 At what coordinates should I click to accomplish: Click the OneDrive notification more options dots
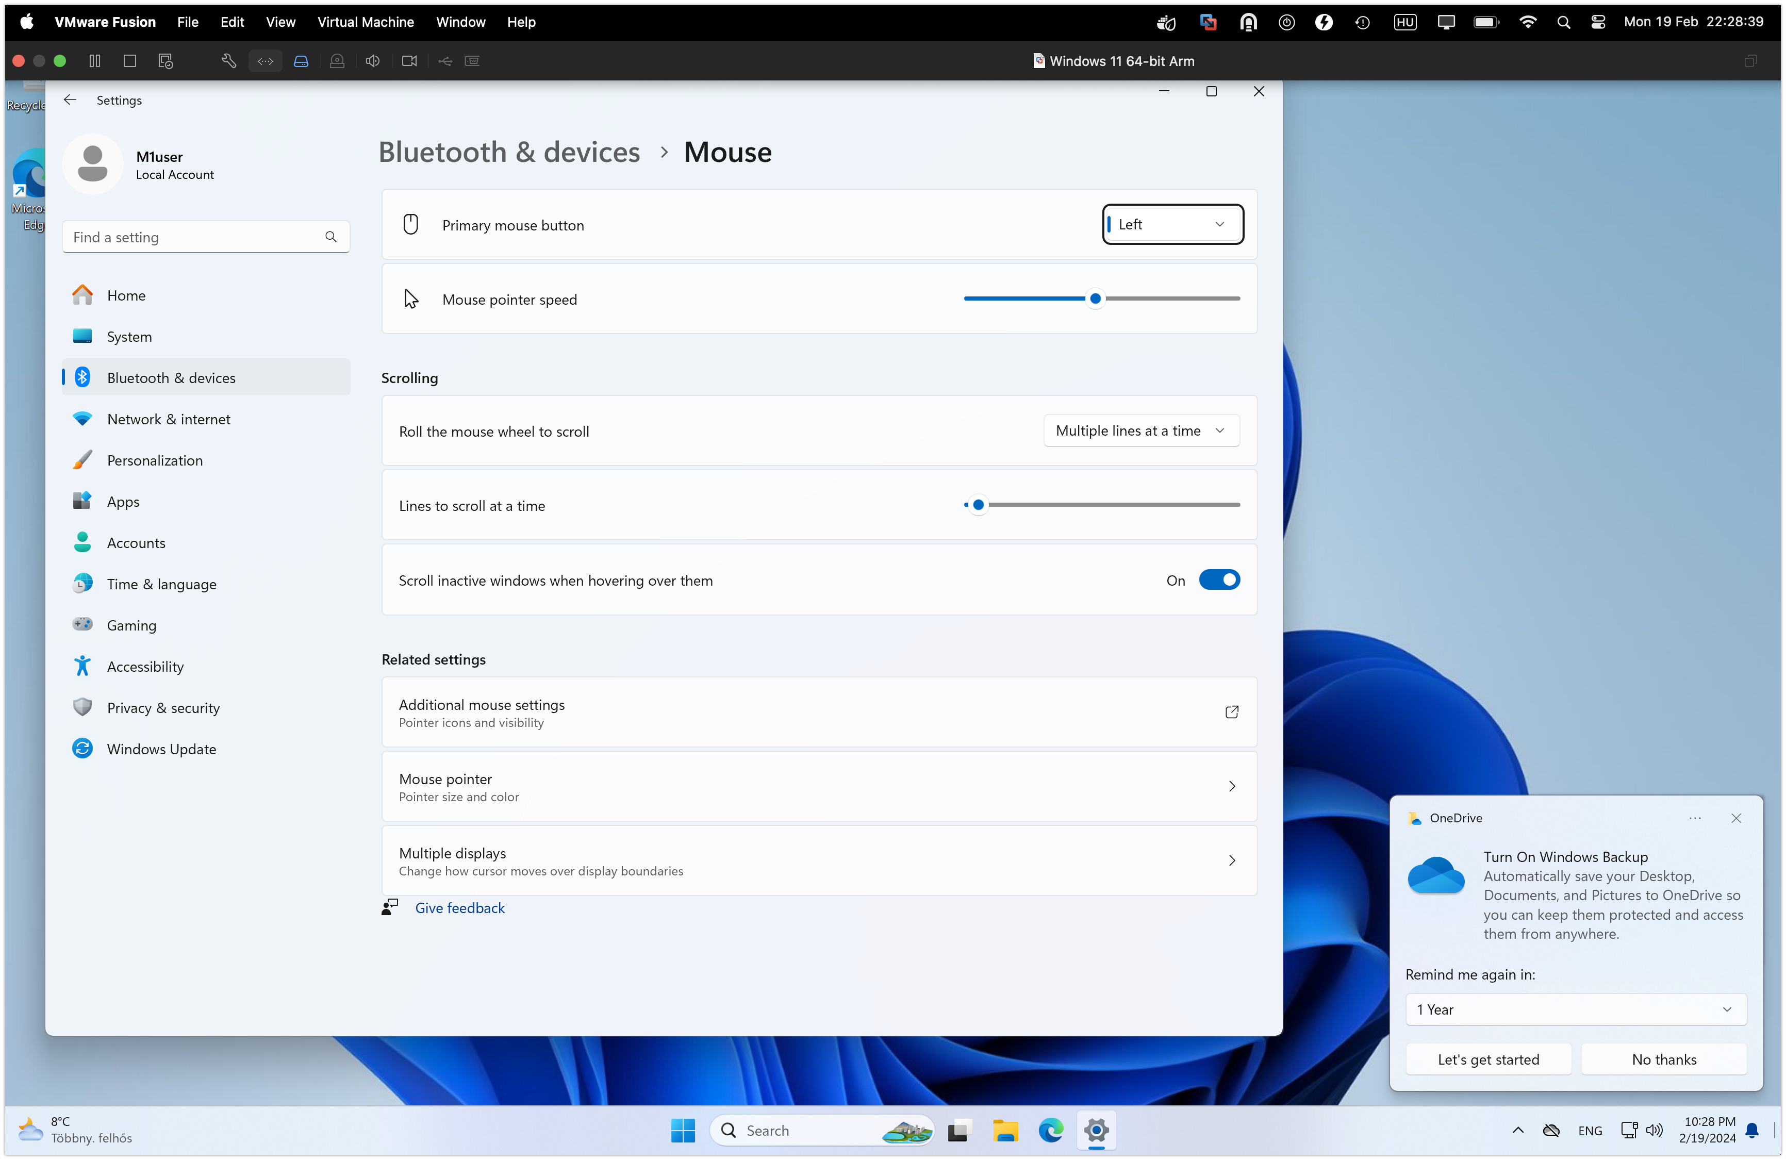(x=1694, y=818)
